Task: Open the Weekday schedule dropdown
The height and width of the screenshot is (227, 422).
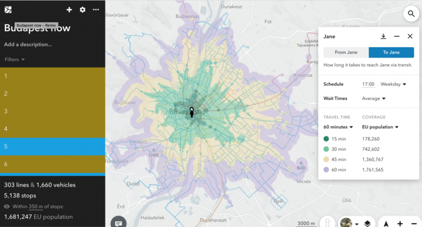Action: (393, 84)
